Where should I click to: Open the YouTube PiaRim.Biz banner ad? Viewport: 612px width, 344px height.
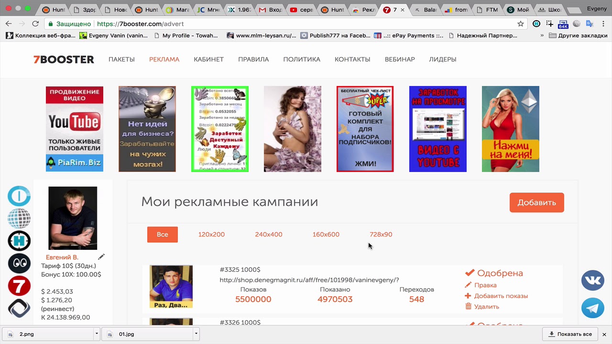tap(75, 129)
